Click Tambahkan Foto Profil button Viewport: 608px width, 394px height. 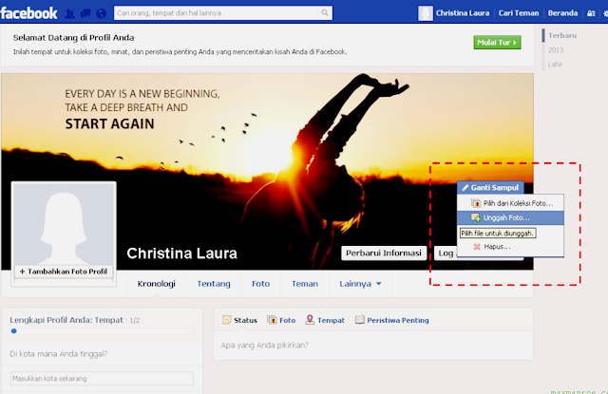(x=64, y=272)
